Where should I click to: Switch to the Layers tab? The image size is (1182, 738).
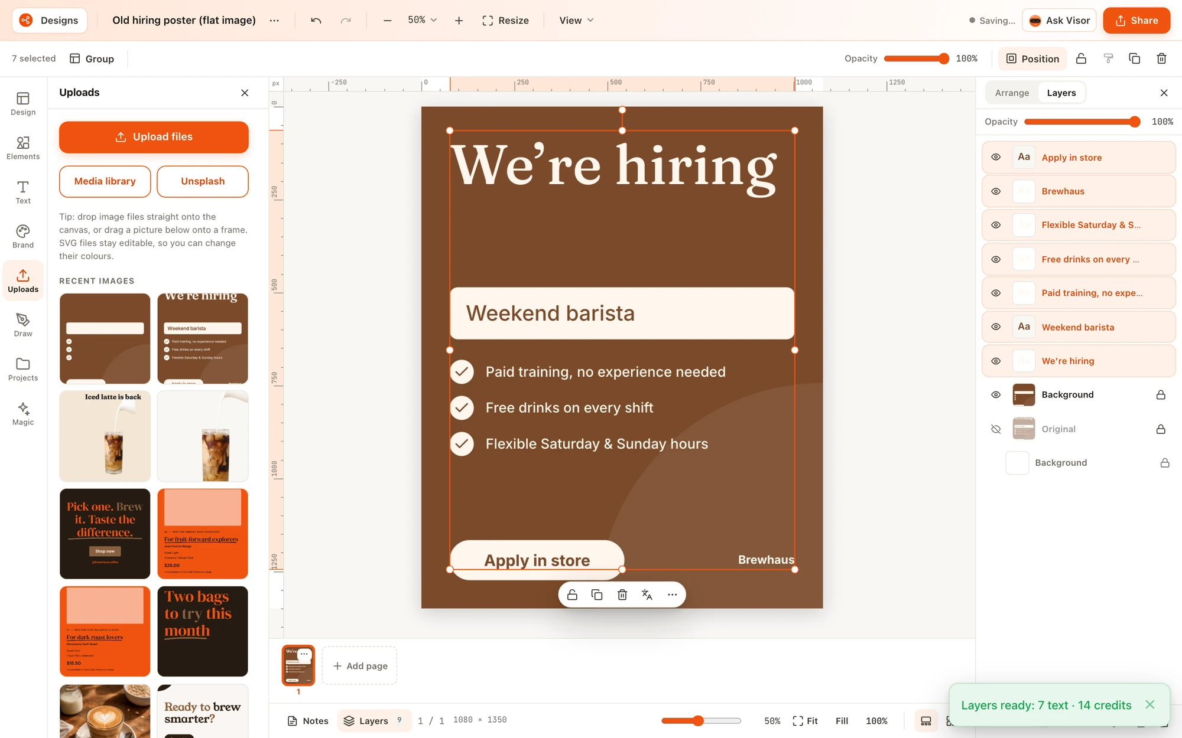pyautogui.click(x=1061, y=93)
